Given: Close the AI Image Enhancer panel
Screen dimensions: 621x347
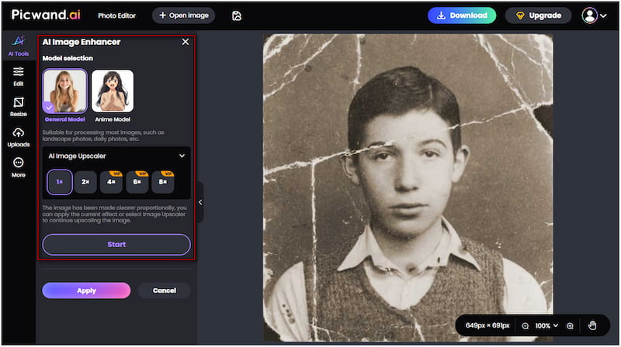Looking at the screenshot, I should [x=185, y=42].
